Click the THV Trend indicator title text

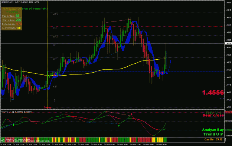point(16,139)
